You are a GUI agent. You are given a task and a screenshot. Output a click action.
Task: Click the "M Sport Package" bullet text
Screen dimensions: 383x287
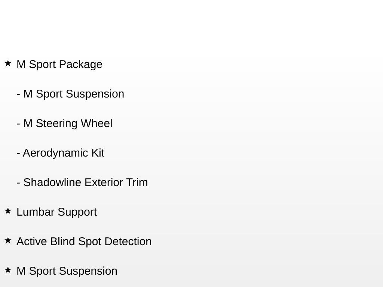tap(59, 64)
